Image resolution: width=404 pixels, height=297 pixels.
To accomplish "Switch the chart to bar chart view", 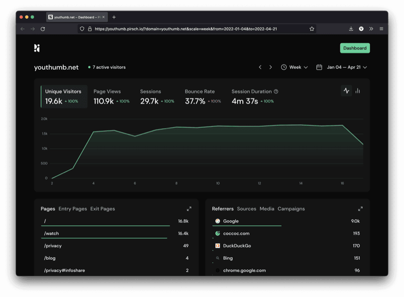I will (x=358, y=90).
